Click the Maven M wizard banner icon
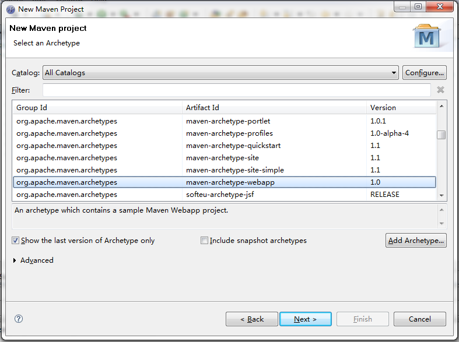Viewport: 459px width, 342px height. click(427, 37)
